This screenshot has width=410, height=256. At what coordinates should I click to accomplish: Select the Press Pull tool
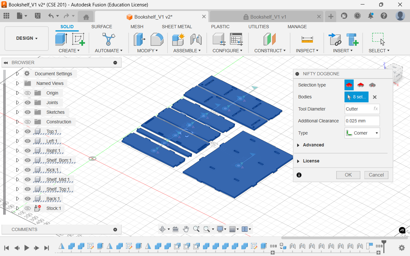[x=139, y=39]
